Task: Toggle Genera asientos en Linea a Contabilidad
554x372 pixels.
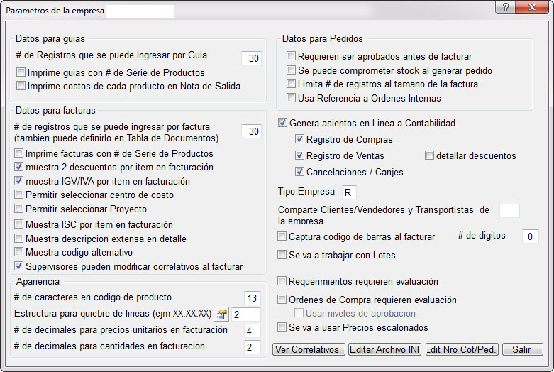Action: pos(284,124)
